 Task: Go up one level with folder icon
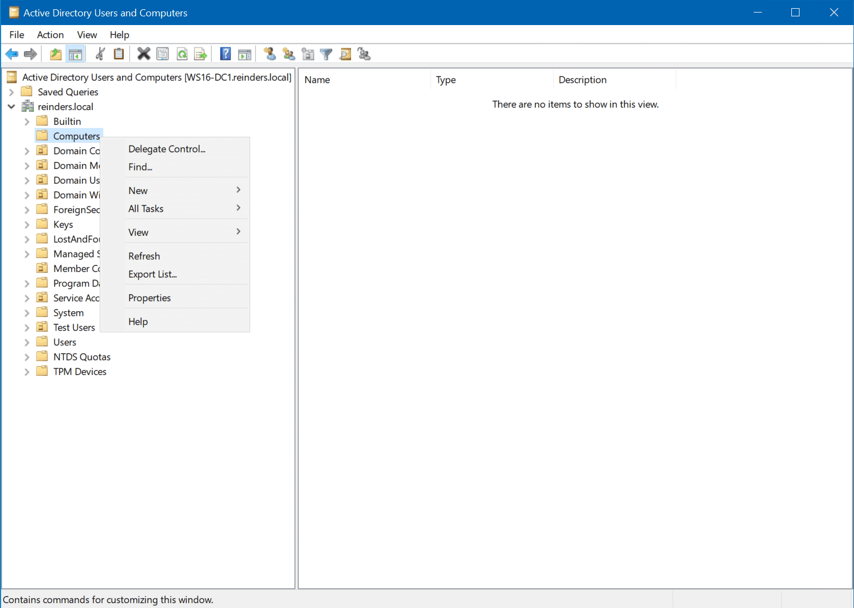click(x=56, y=54)
